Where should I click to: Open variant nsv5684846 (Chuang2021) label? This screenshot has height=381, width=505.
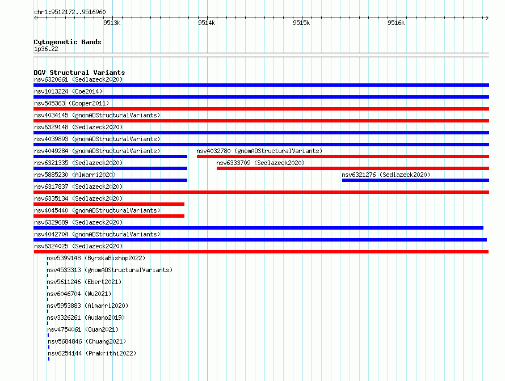(x=87, y=341)
